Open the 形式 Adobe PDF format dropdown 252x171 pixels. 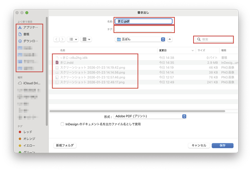pyautogui.click(x=151, y=116)
